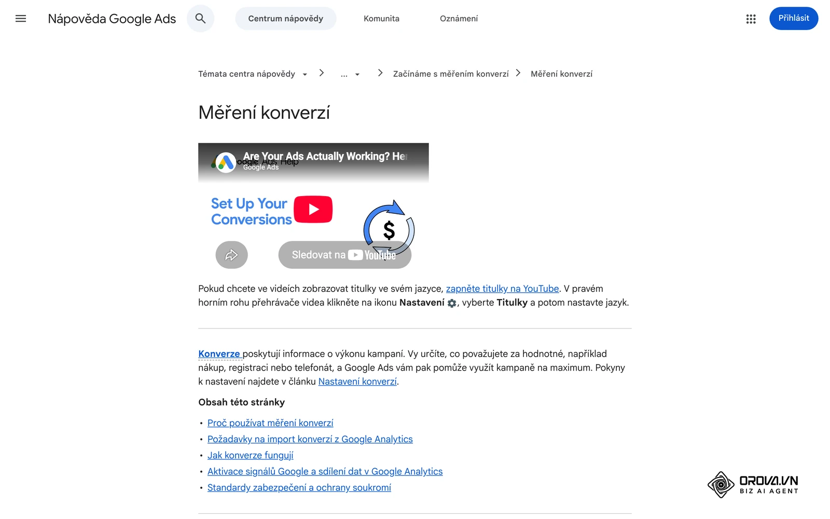
Task: Open Standardy zabezpečení a ochrany soukromí
Action: point(299,487)
